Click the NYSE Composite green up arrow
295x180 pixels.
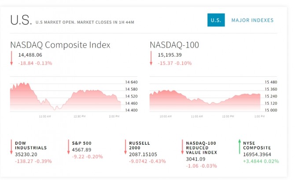[239, 147]
